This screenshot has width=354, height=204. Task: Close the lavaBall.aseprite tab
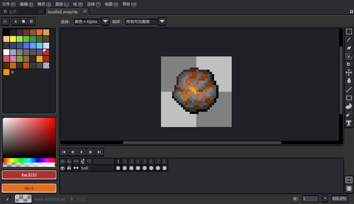pos(85,11)
